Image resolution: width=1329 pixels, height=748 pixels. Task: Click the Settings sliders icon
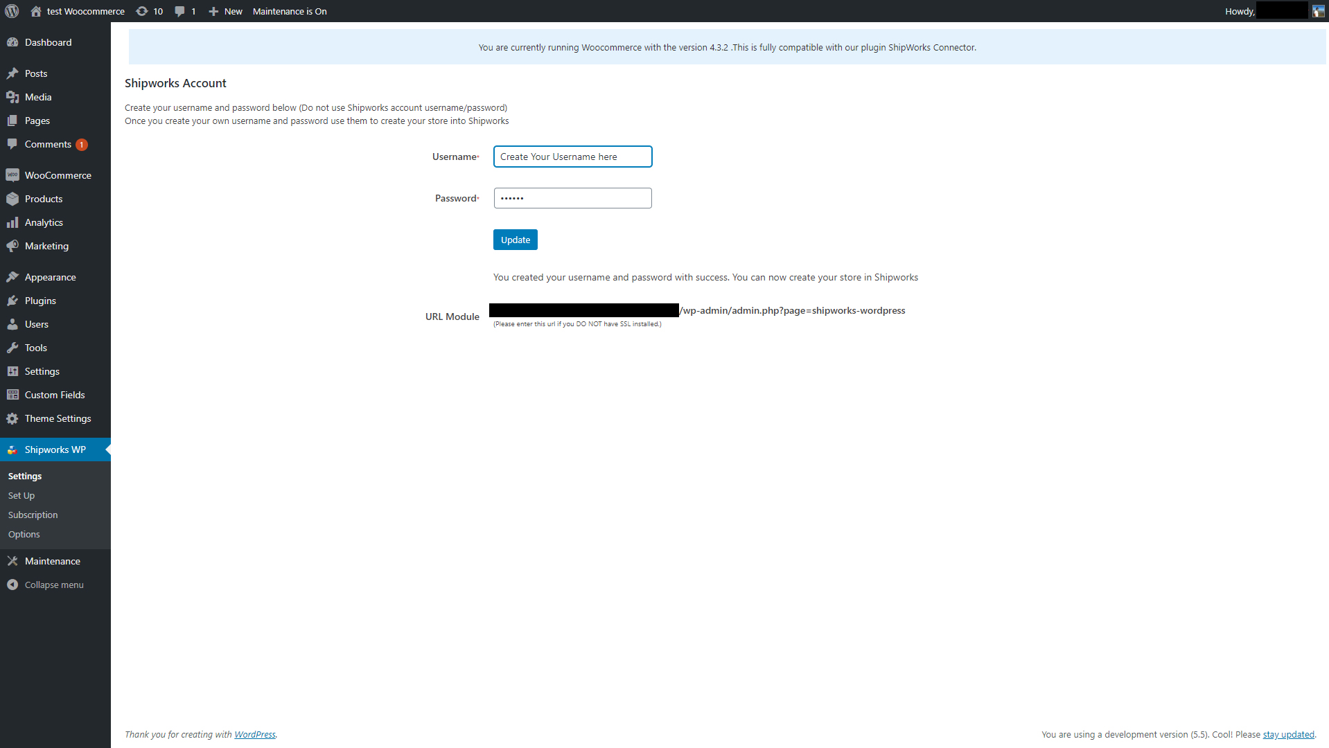tap(12, 371)
